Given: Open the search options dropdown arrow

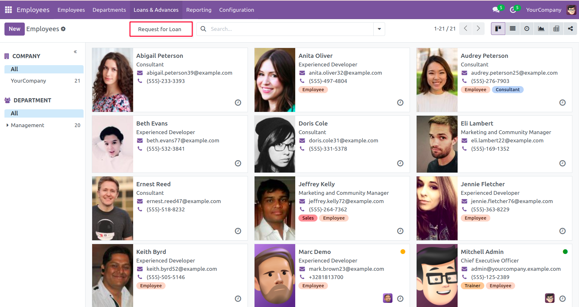Looking at the screenshot, I should click(379, 29).
